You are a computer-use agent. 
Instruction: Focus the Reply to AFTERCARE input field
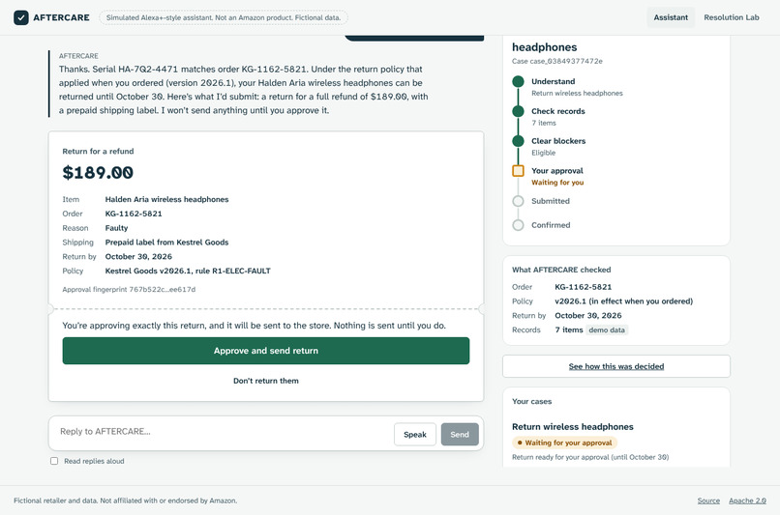pos(224,432)
